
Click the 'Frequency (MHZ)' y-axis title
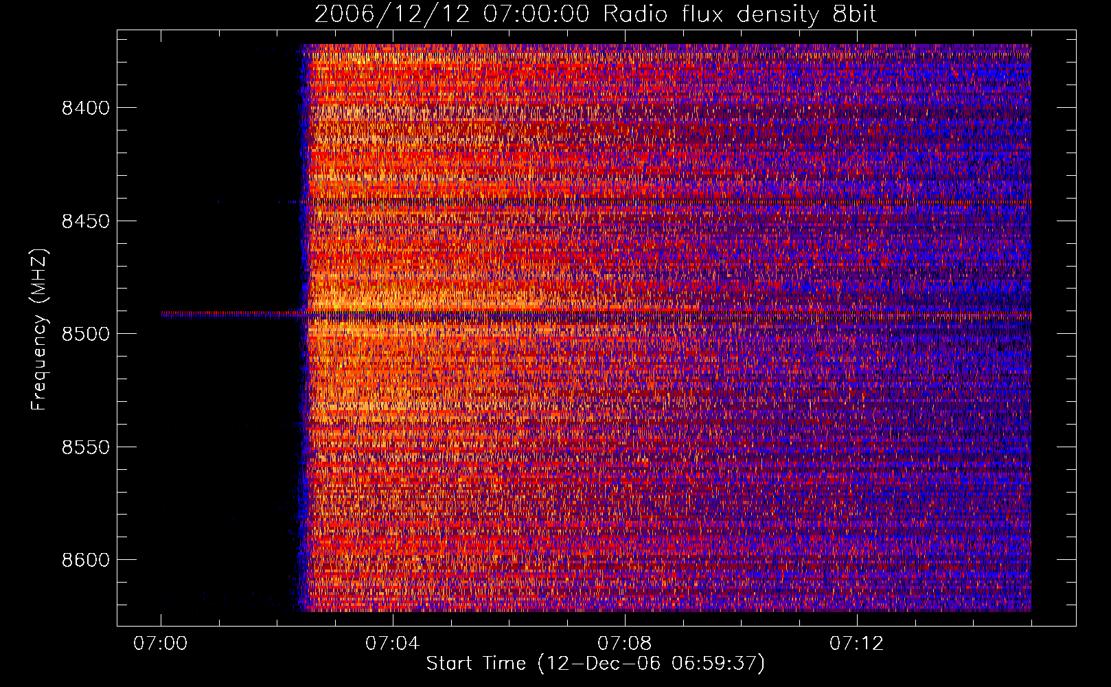pyautogui.click(x=39, y=330)
